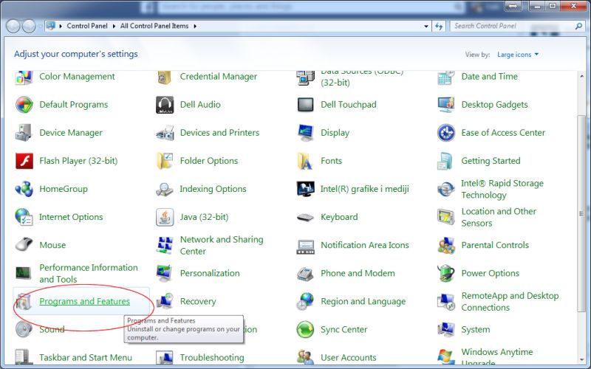Expand the address bar history dropdown arrow

coord(426,26)
